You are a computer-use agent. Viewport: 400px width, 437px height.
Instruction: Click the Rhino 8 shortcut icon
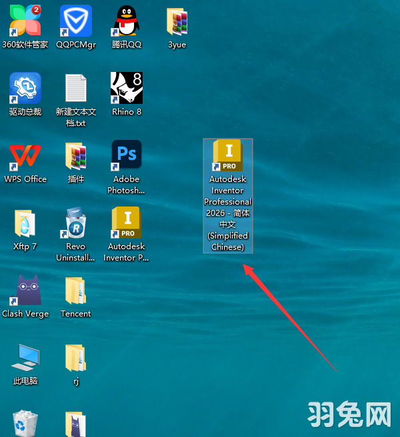click(127, 88)
